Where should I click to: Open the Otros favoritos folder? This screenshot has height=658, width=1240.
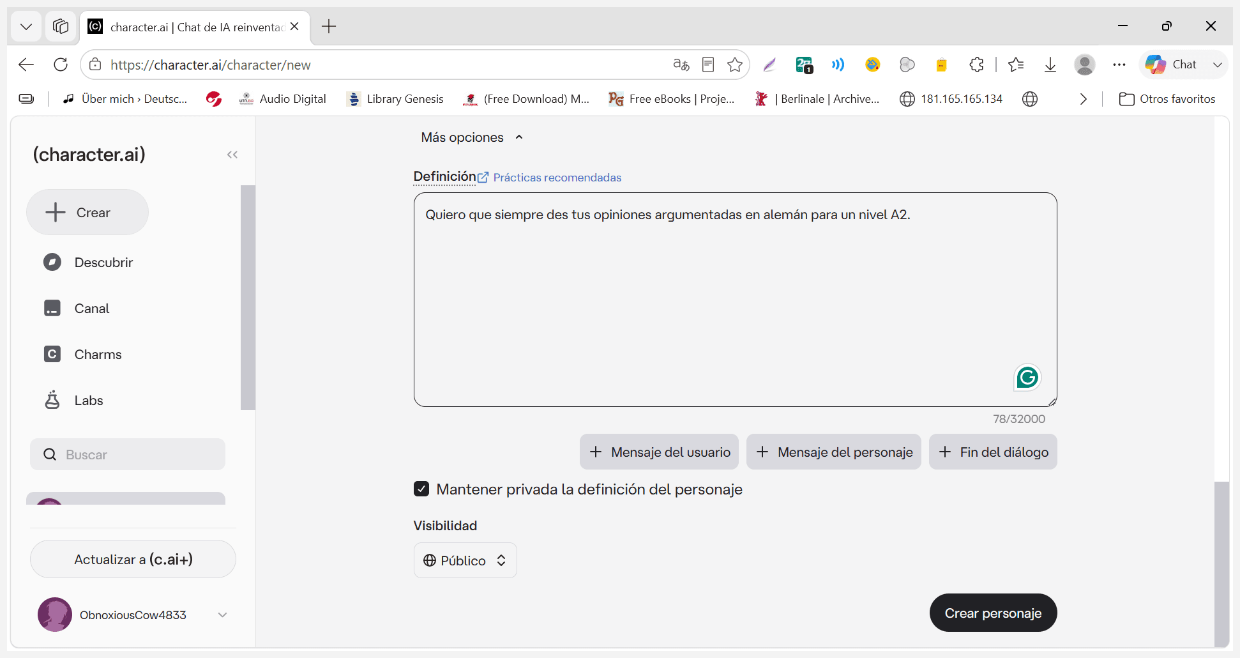(1167, 99)
